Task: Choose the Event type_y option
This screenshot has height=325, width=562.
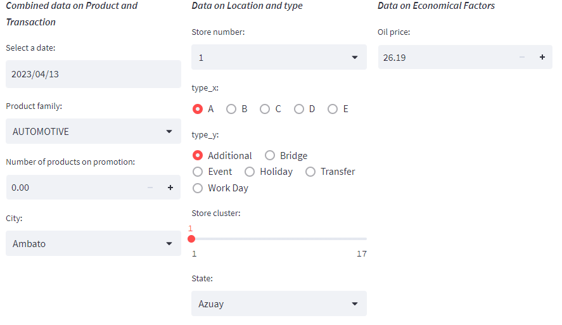Action: click(x=198, y=172)
